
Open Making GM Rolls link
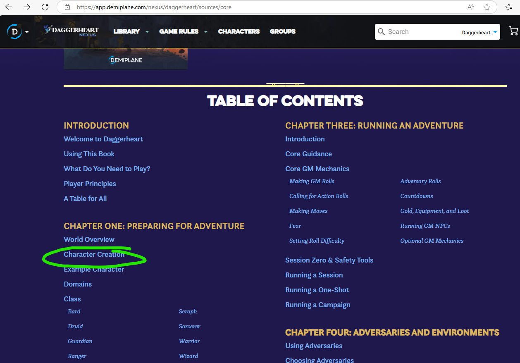[312, 181]
